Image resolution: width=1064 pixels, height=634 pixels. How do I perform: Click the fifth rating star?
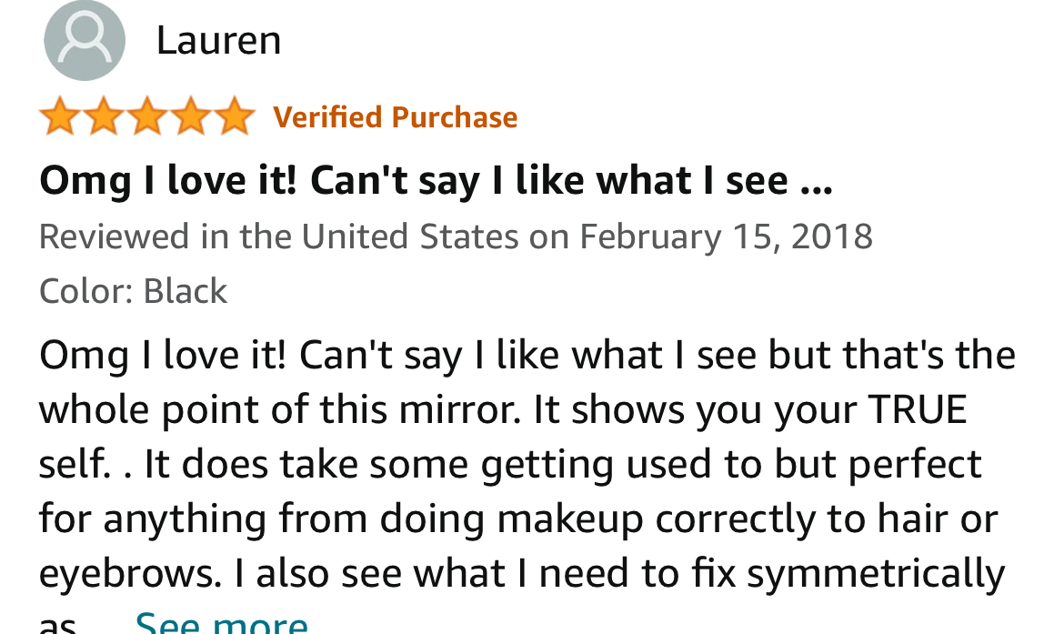(x=234, y=116)
